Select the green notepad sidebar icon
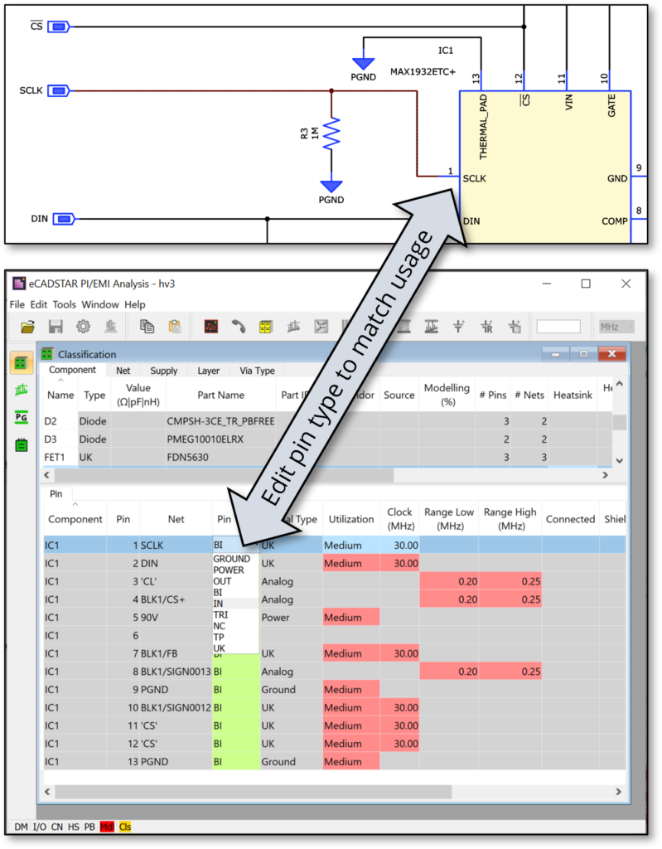This screenshot has width=662, height=849. [21, 445]
